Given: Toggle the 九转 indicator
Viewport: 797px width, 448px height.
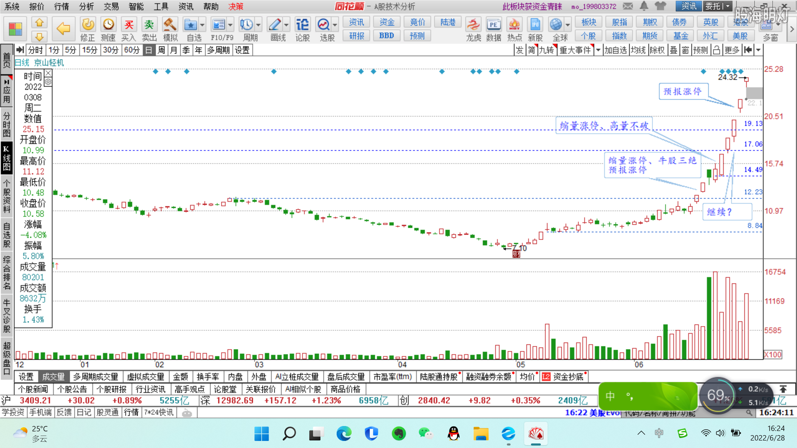Looking at the screenshot, I should tap(546, 50).
